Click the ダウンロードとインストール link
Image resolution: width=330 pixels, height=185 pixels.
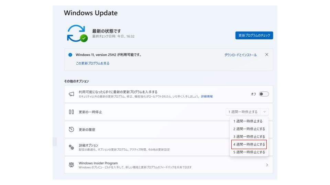tap(240, 55)
